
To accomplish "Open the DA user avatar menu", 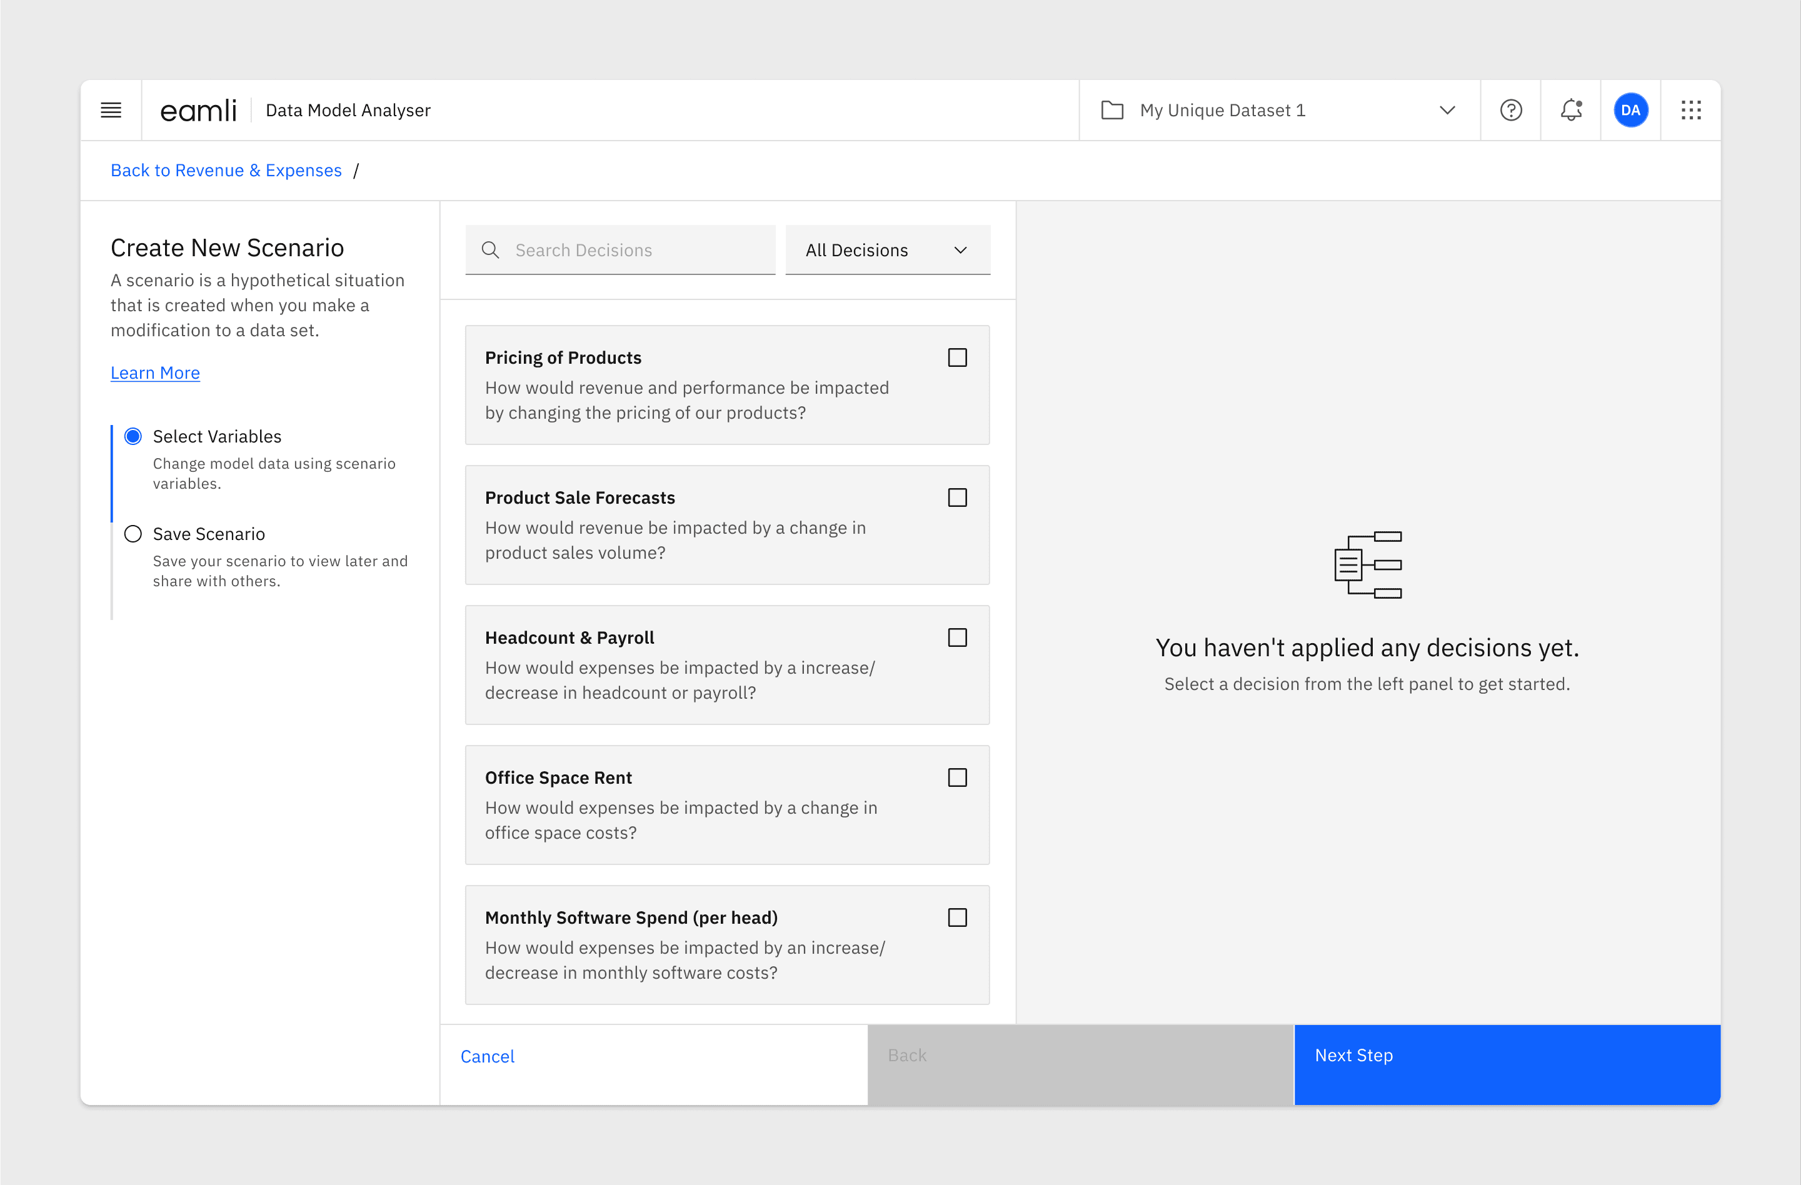I will point(1631,111).
